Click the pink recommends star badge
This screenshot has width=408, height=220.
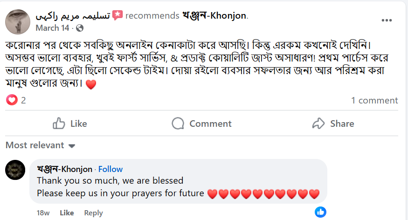coord(118,15)
